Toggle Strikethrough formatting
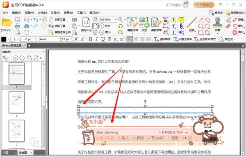The width and height of the screenshot is (246, 157). pyautogui.click(x=109, y=39)
